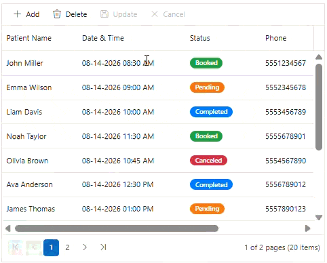Click the horizontal scrollbar right arrow
The width and height of the screenshot is (327, 263).
tap(307, 228)
